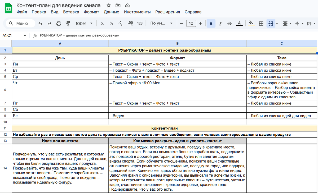The height and width of the screenshot is (193, 318).
Task: Expand the 100% zoom dropdown
Action: click(x=84, y=24)
